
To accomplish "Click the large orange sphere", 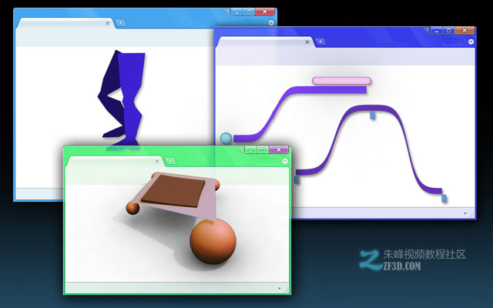I will click(x=213, y=241).
